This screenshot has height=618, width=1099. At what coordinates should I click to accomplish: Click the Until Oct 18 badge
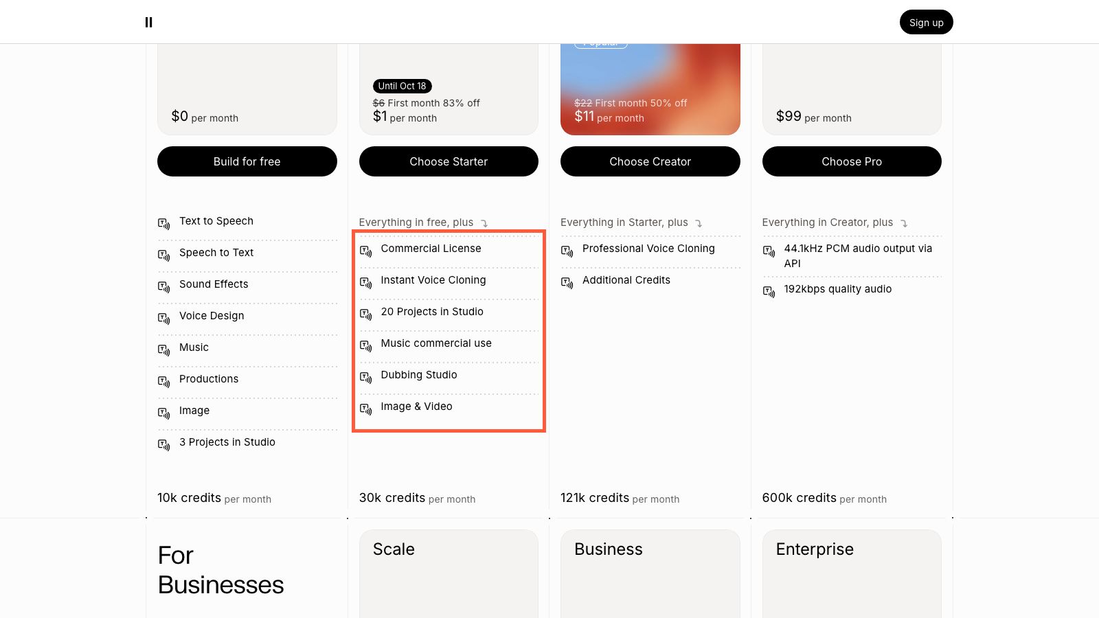[402, 86]
